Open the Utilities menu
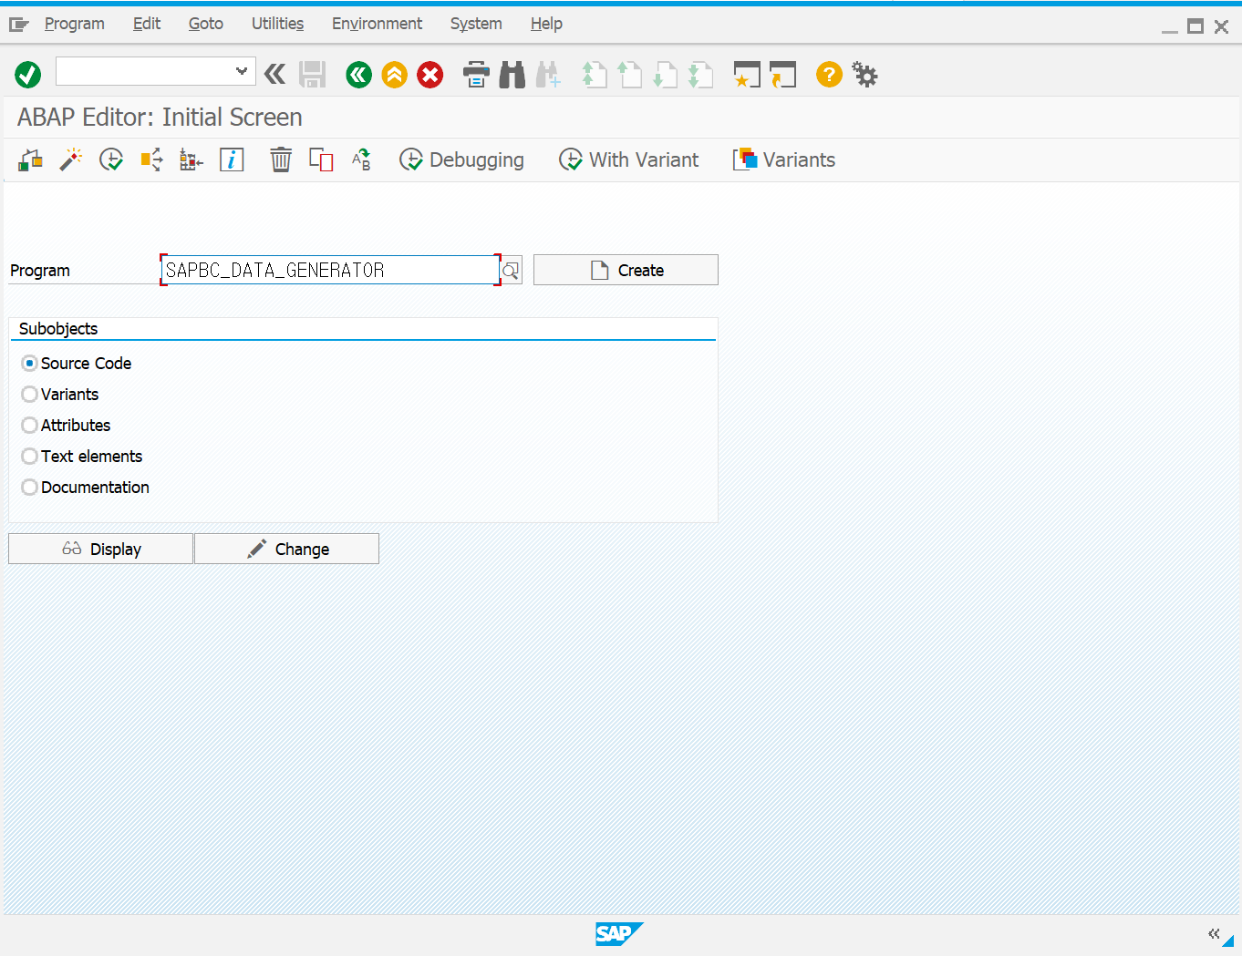 pos(278,24)
